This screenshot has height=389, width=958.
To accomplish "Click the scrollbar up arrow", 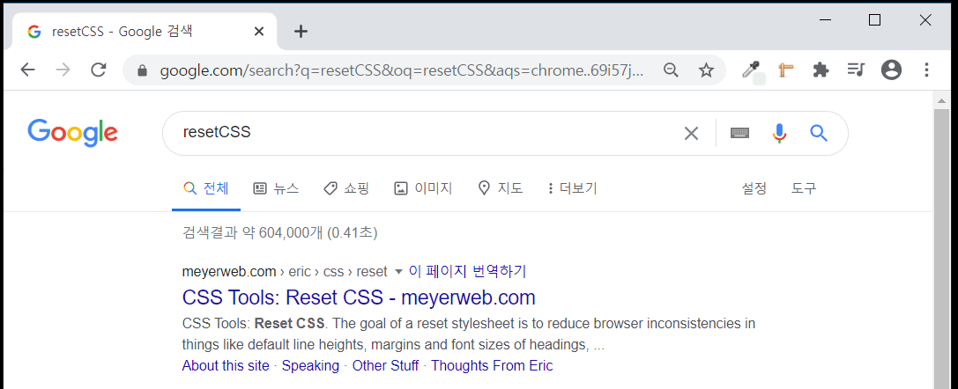I will (941, 100).
